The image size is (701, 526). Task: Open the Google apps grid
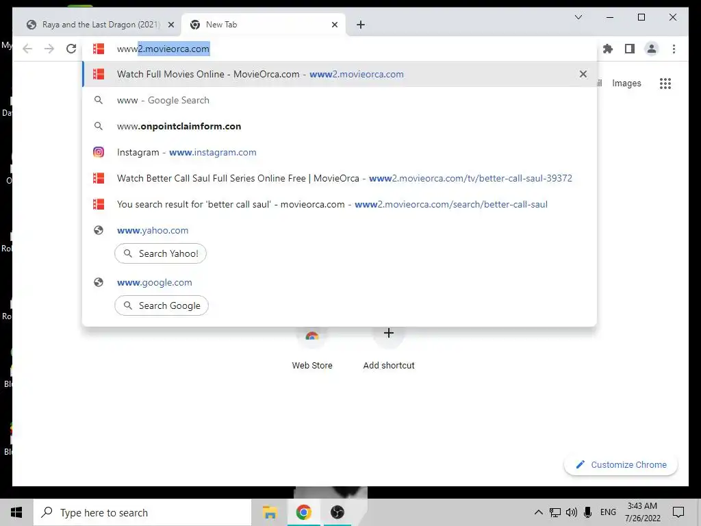pyautogui.click(x=665, y=83)
